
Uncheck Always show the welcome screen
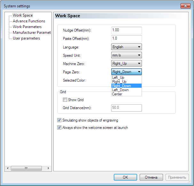pos(59,128)
